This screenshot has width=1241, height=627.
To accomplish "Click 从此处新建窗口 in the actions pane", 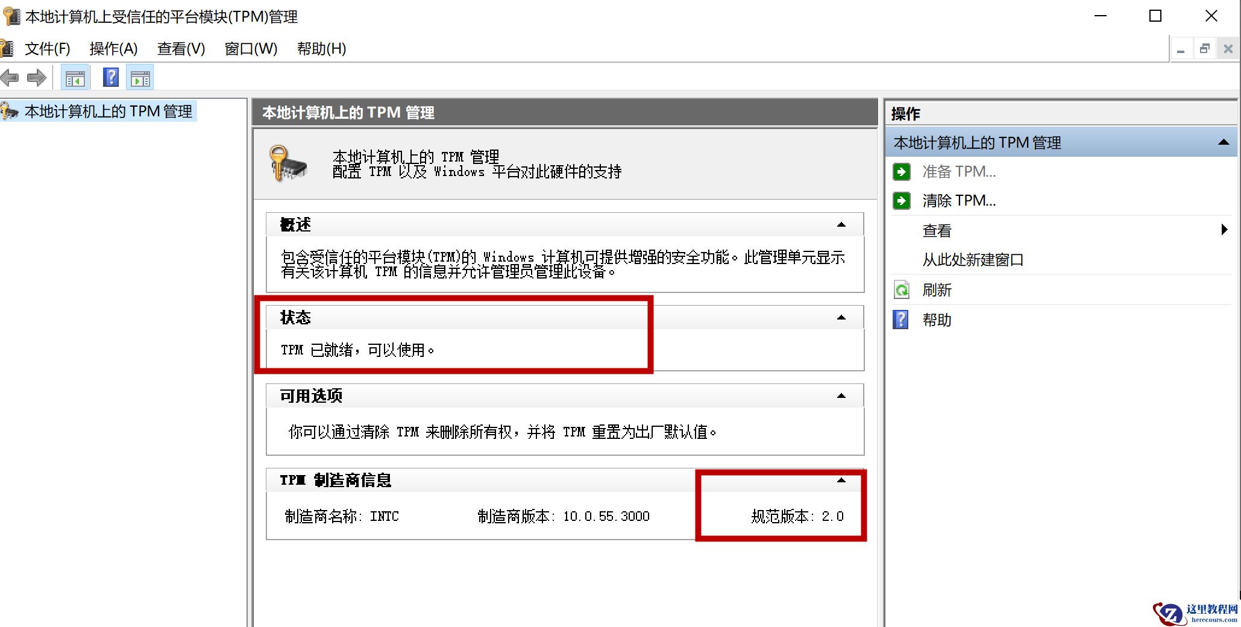I will click(972, 259).
